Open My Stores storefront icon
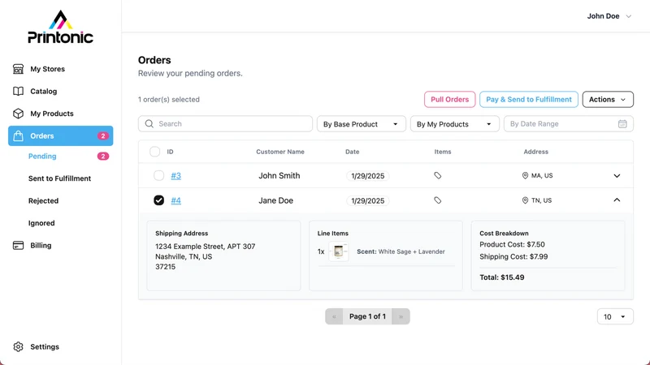The width and height of the screenshot is (650, 365). pyautogui.click(x=18, y=69)
